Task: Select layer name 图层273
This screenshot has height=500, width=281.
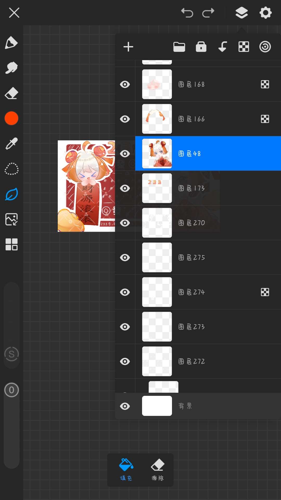Action: pos(191,327)
